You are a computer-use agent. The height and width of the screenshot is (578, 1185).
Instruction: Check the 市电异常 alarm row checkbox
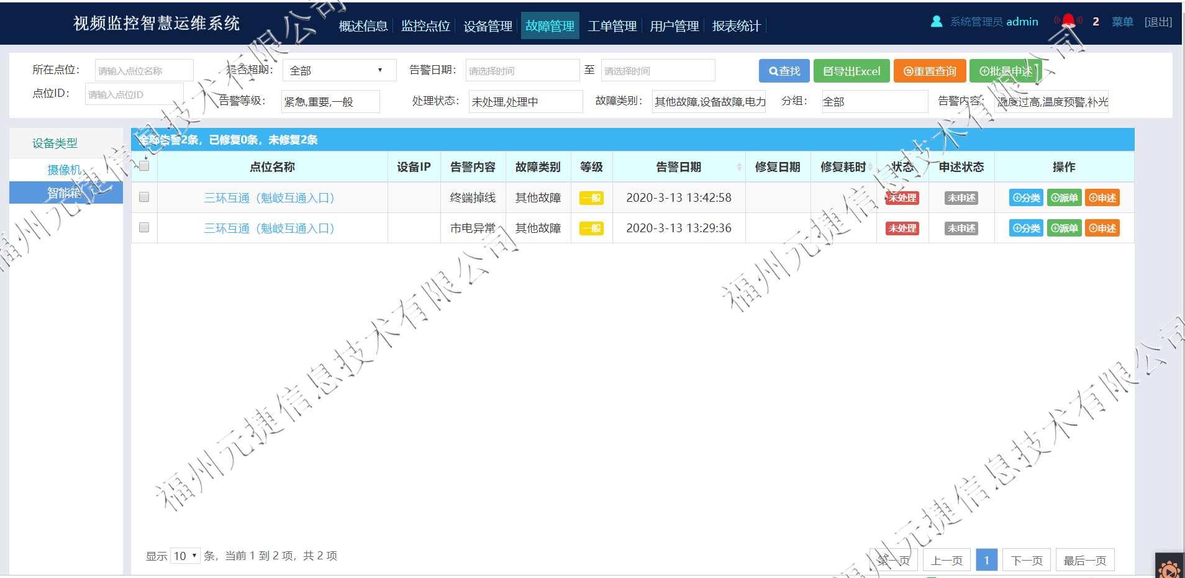pyautogui.click(x=144, y=227)
